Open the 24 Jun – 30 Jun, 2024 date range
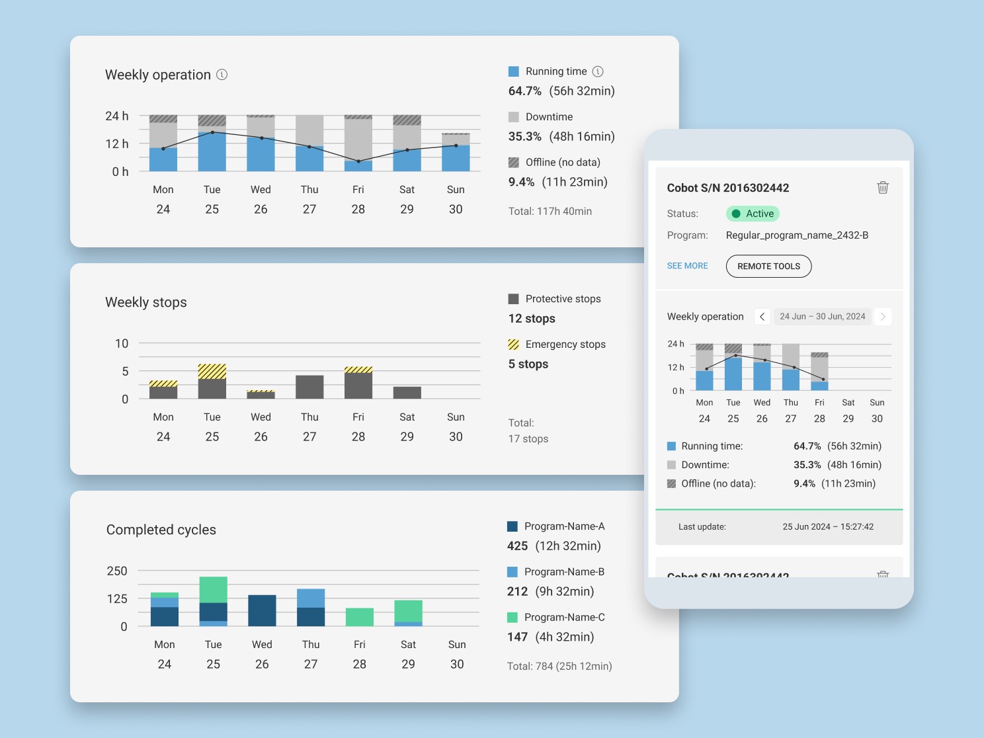Screen dimensions: 984x738 point(822,317)
